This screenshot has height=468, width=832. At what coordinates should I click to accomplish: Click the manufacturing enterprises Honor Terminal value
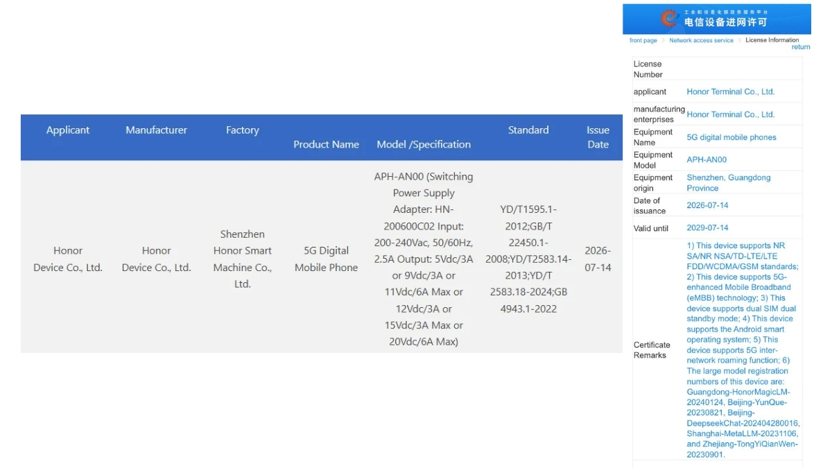[x=730, y=114]
